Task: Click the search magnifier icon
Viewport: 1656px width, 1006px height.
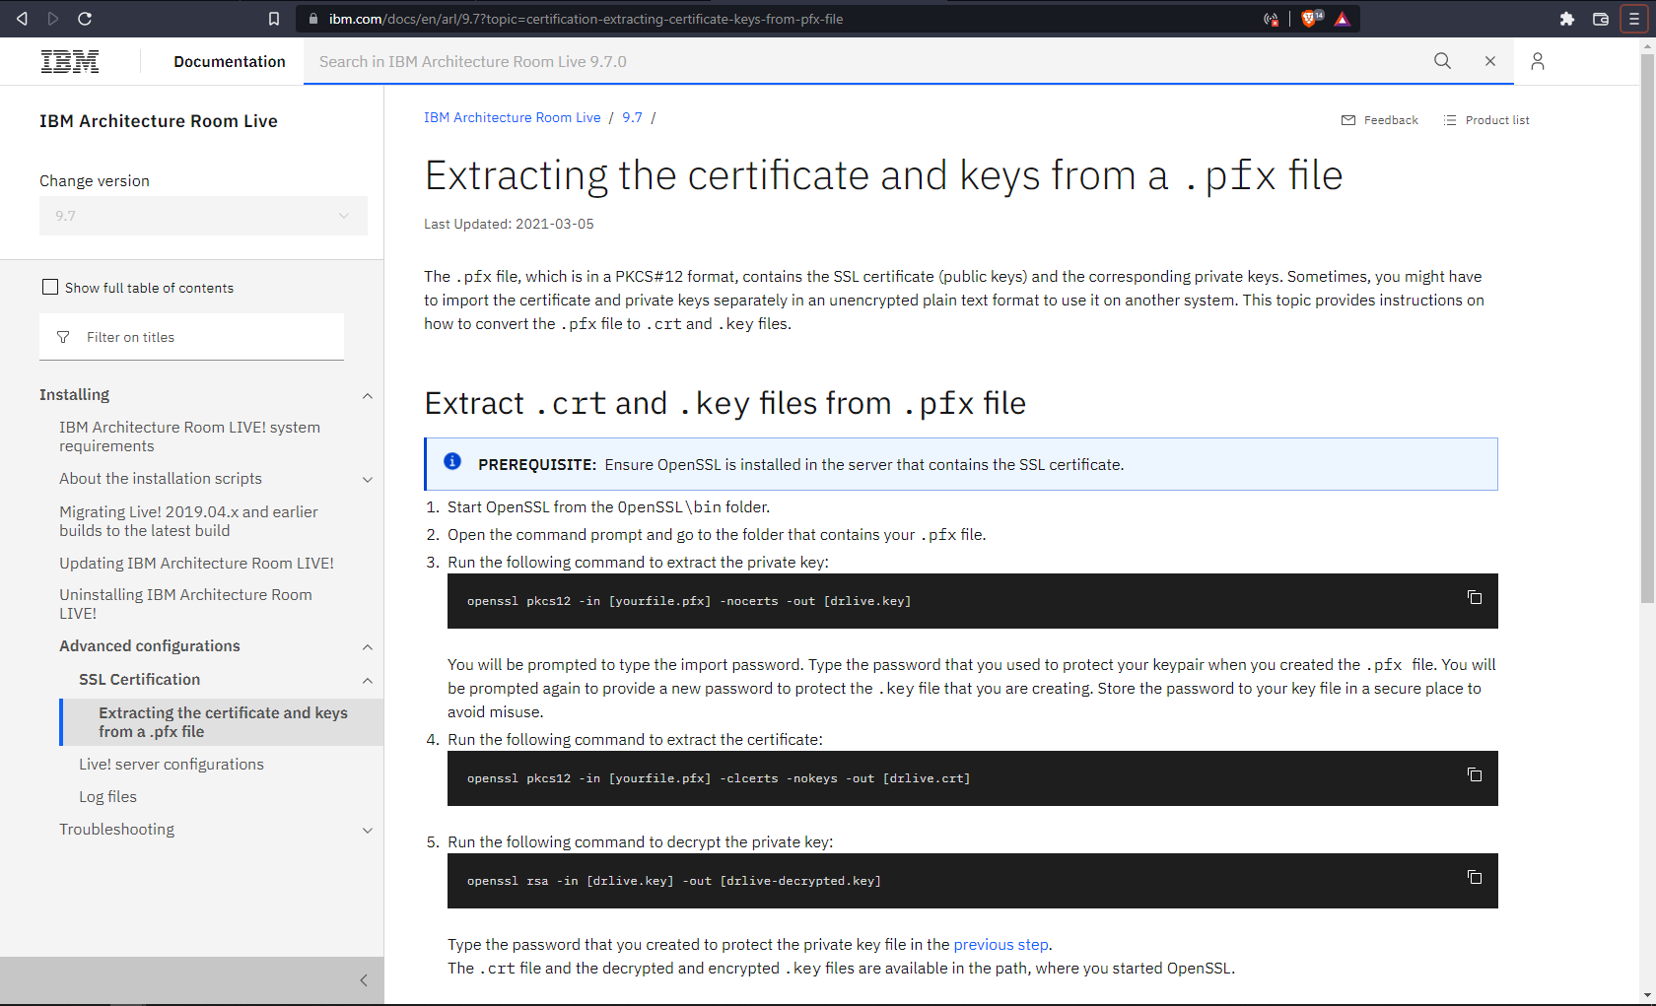Action: point(1442,61)
